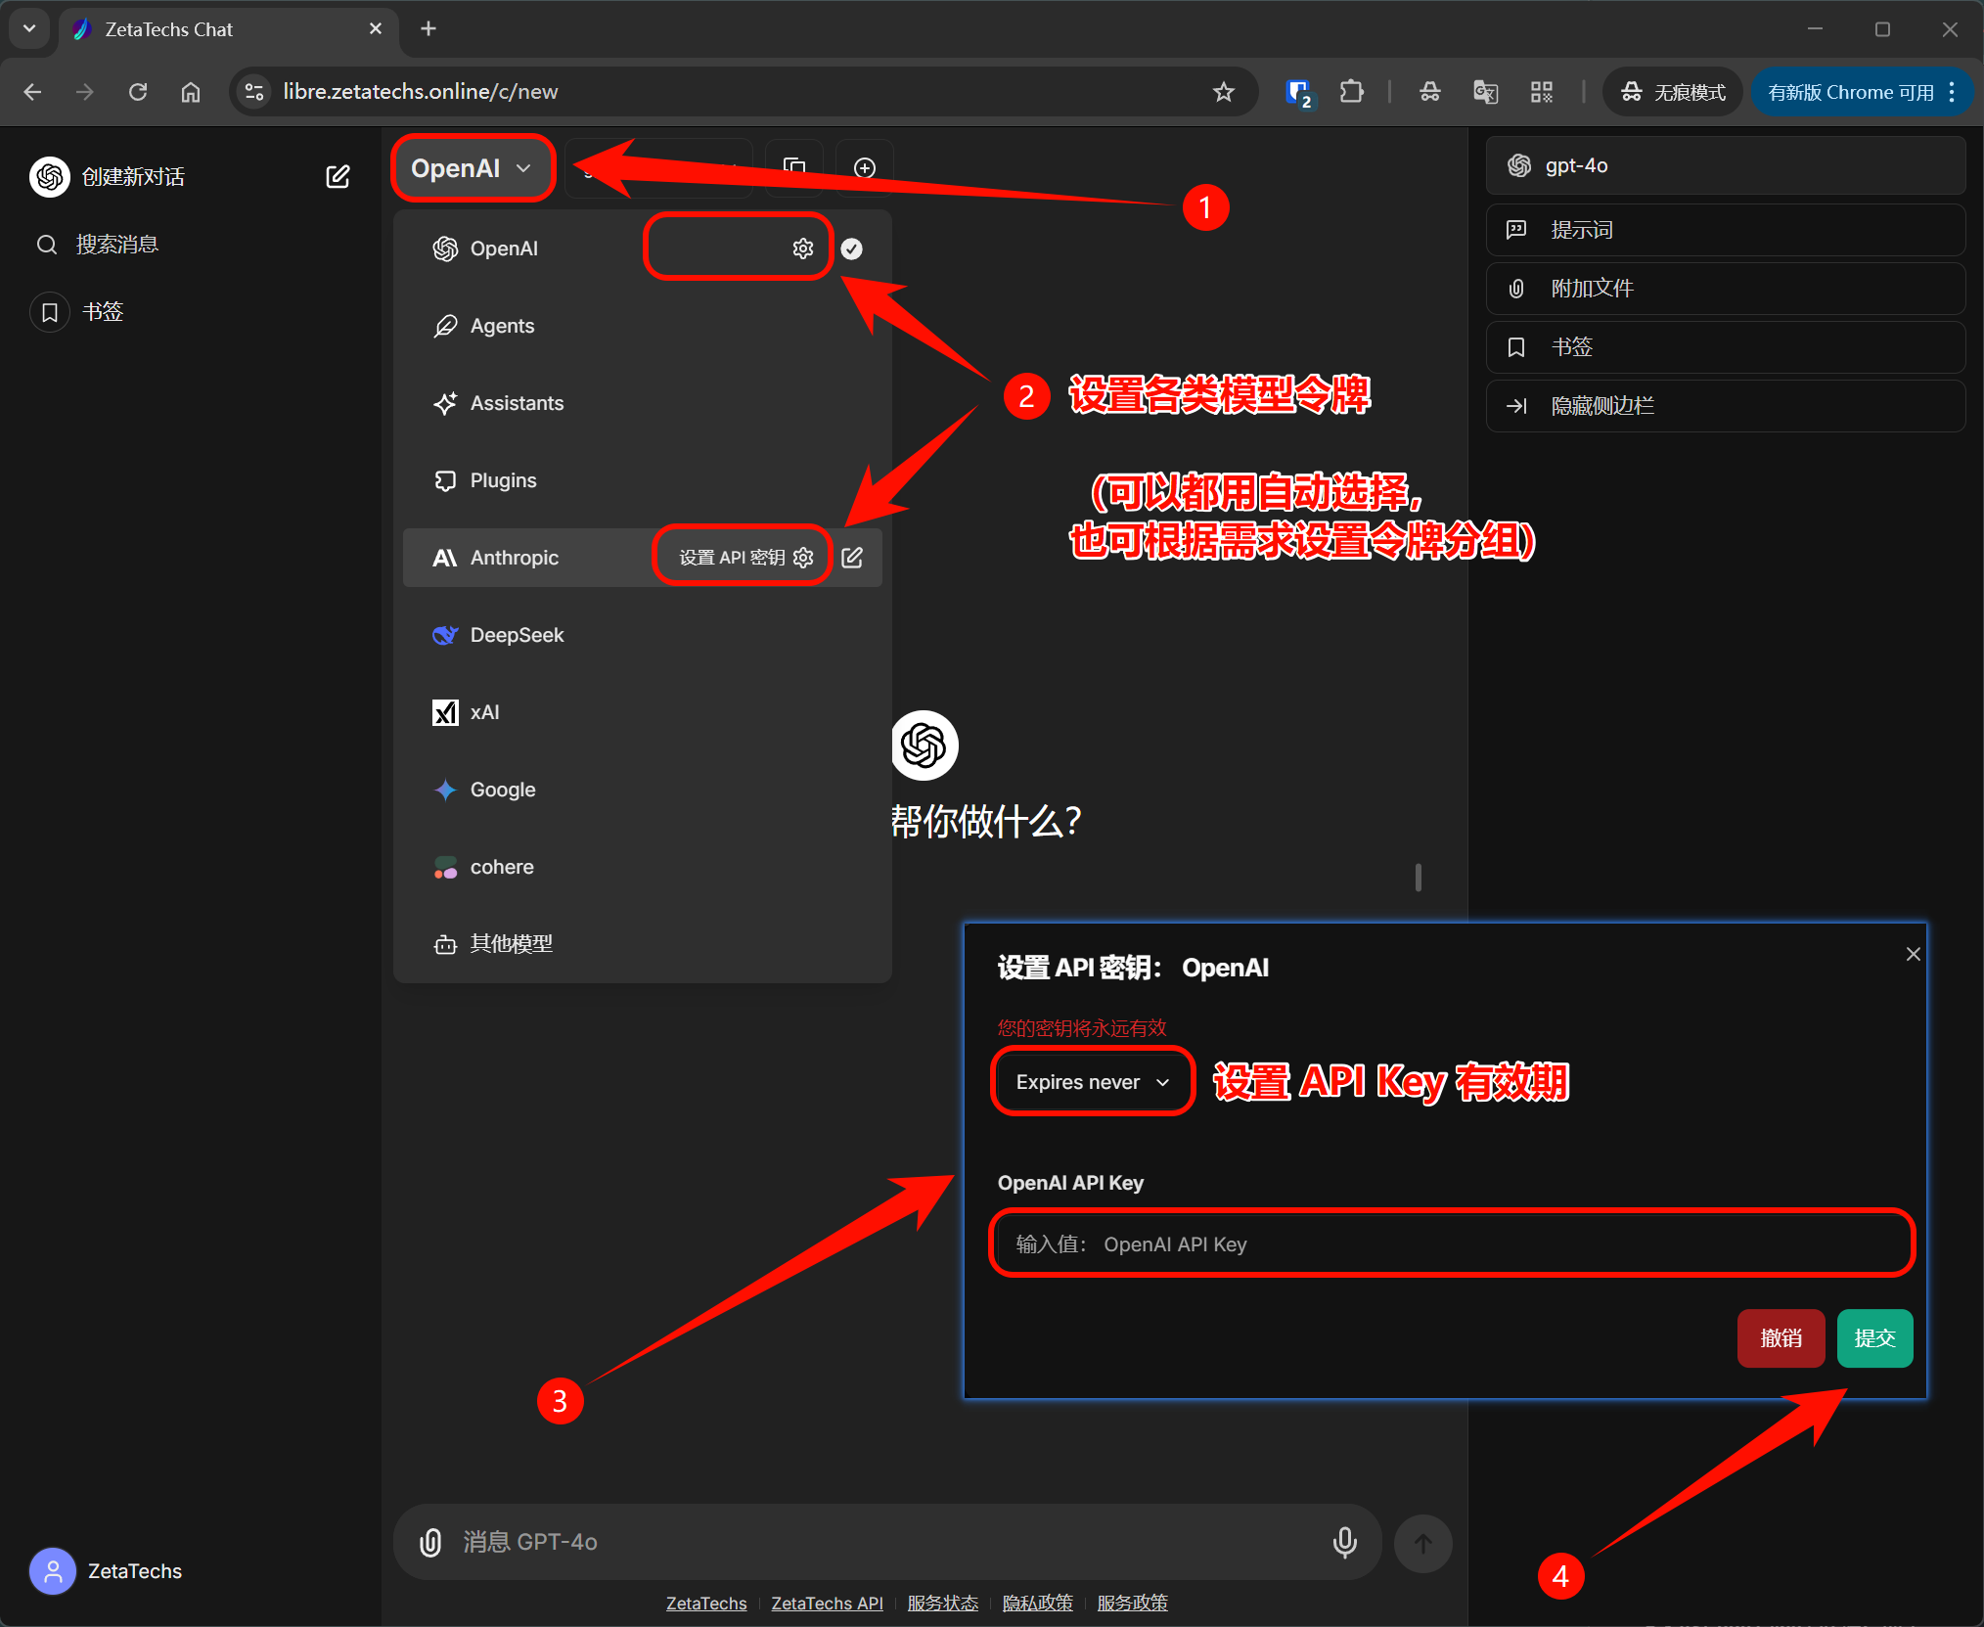Click the OpenAI API Key input field
1984x1627 pixels.
pyautogui.click(x=1452, y=1243)
